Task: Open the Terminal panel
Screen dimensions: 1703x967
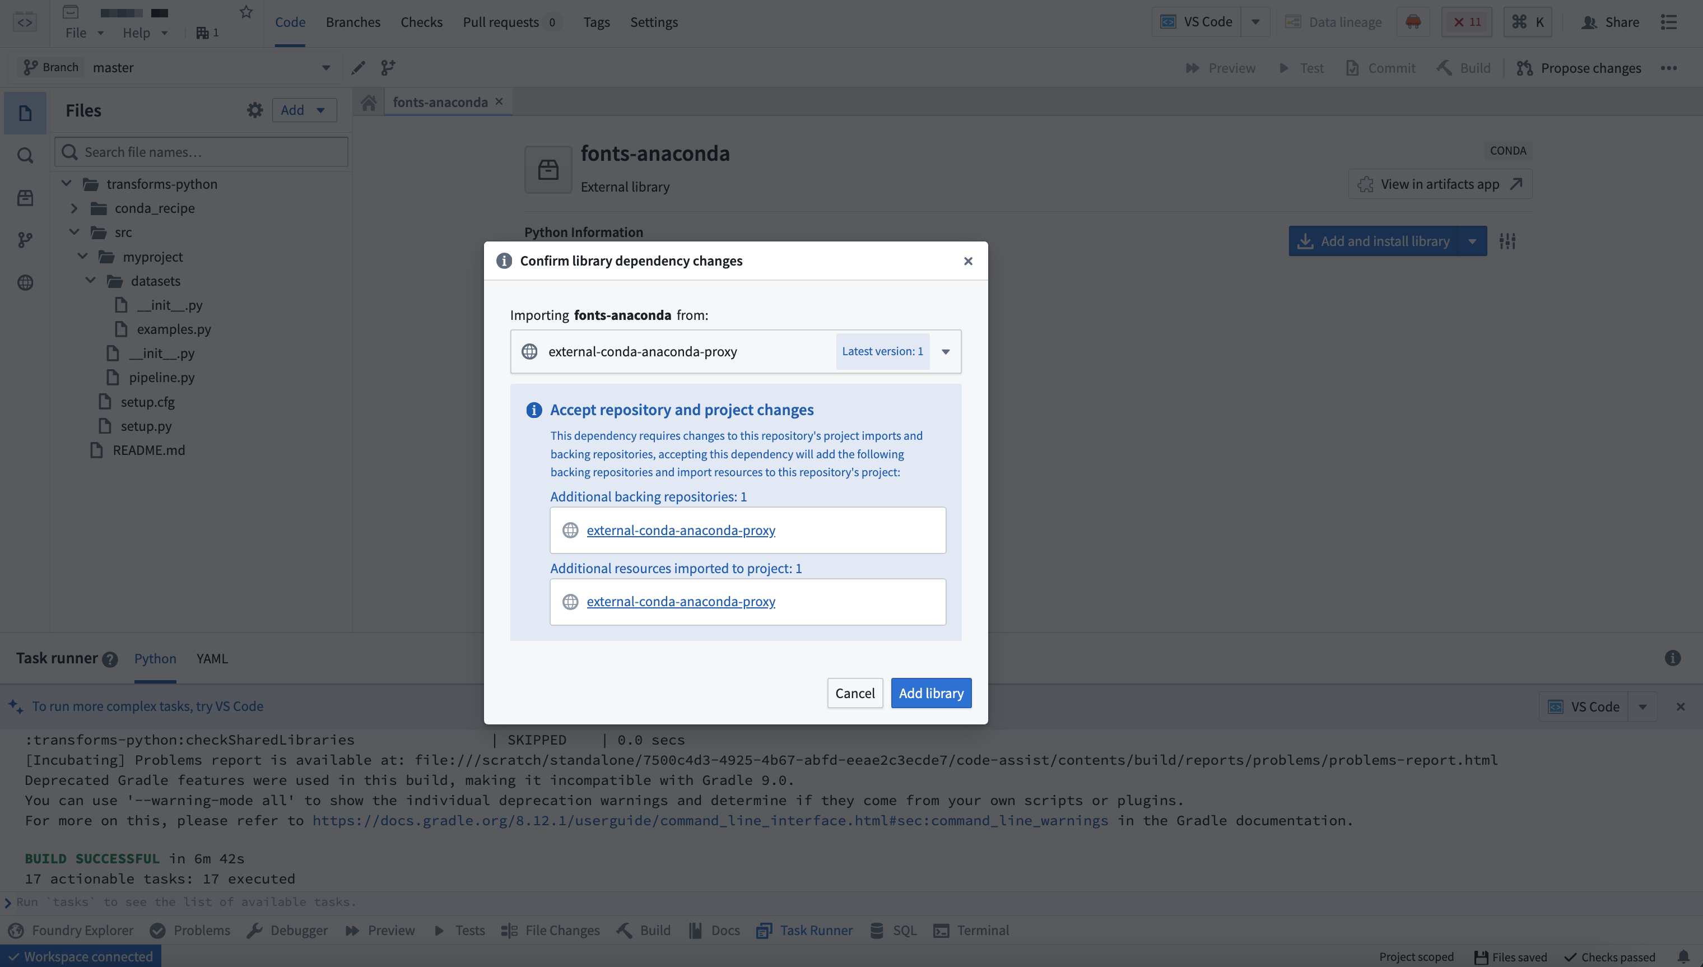Action: [x=971, y=931]
